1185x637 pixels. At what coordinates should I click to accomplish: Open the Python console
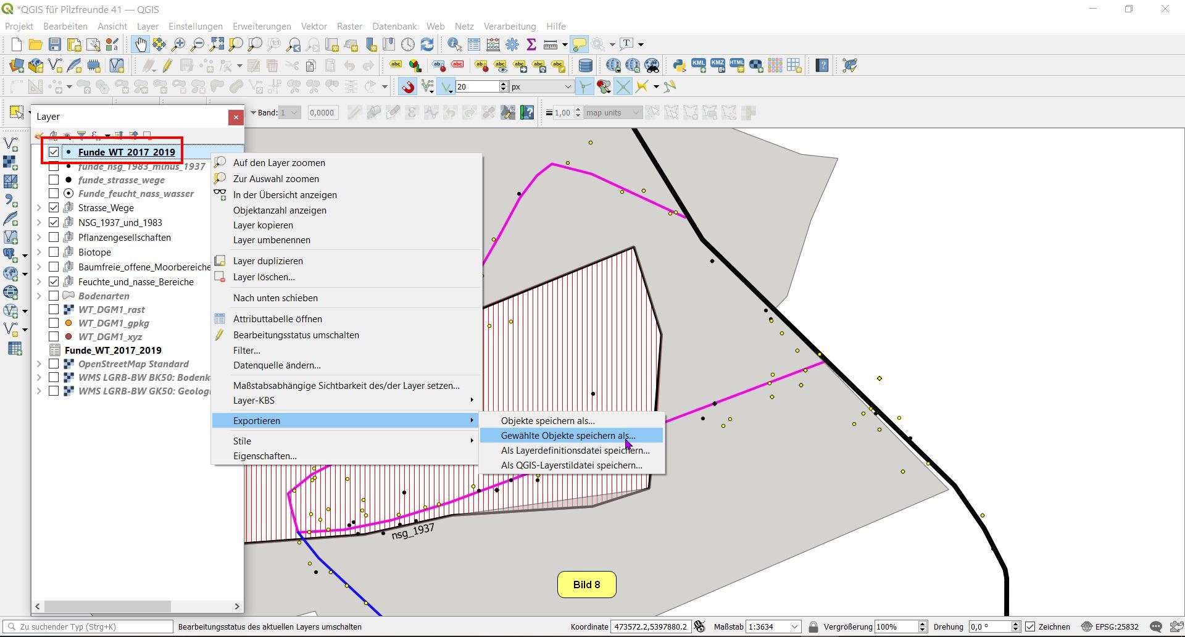680,65
